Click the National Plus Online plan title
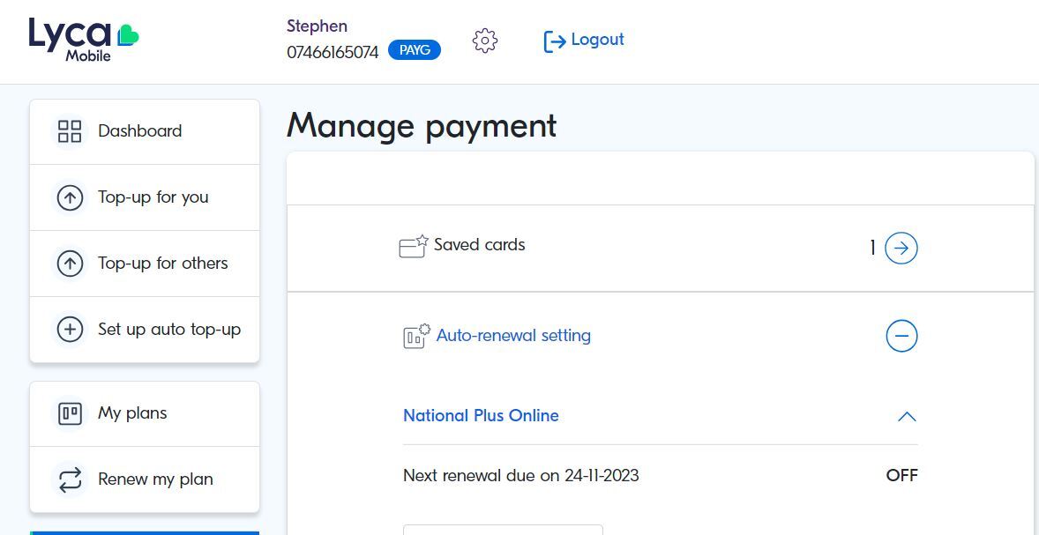This screenshot has height=535, width=1039. click(481, 416)
